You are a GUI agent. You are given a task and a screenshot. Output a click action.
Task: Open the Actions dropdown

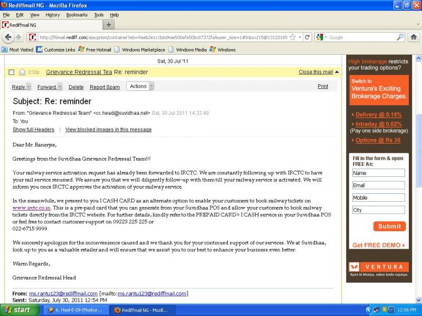coord(140,86)
